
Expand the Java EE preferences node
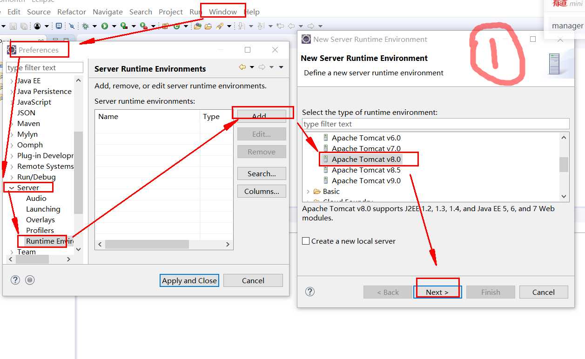[12, 81]
